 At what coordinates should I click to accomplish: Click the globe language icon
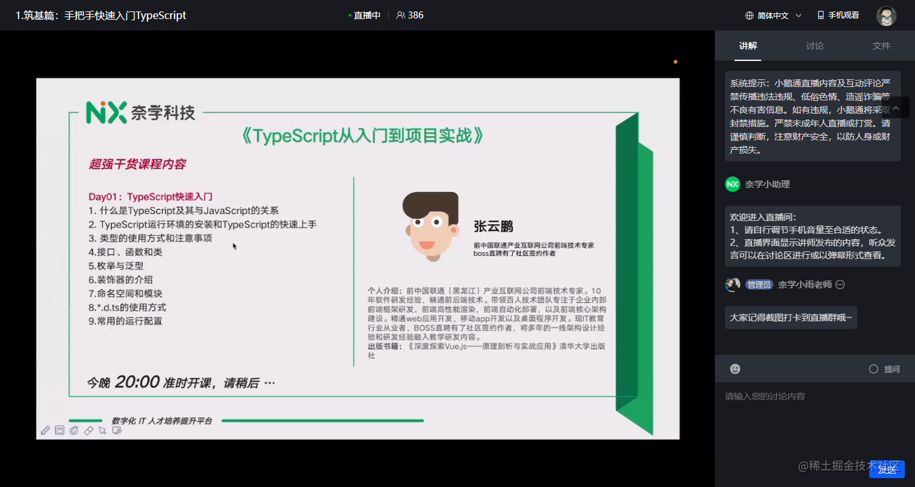[x=750, y=15]
